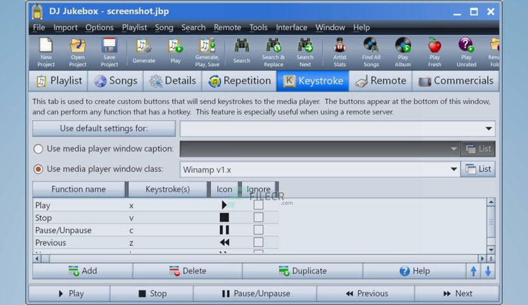Expand the default settings dropdown
Viewport: 528px width, 305px height.
[488, 129]
